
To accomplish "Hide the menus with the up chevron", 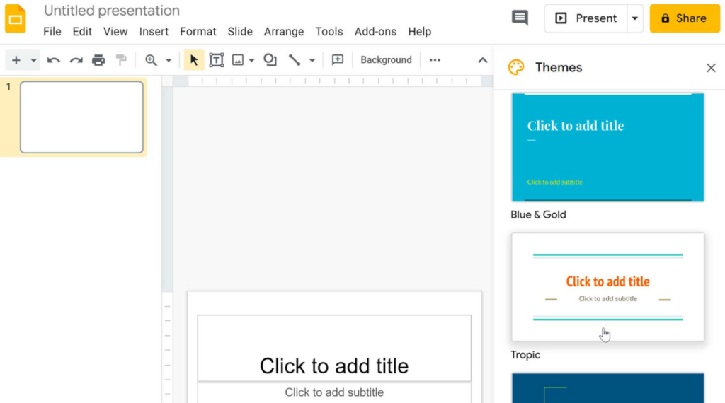I will [483, 60].
